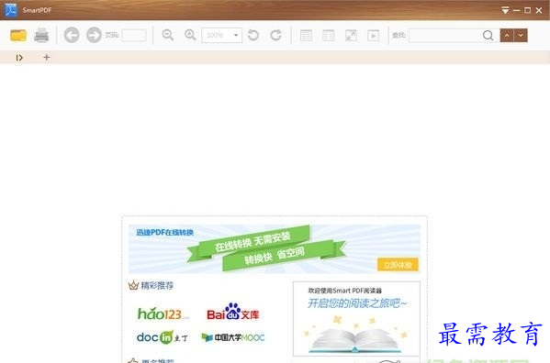Go to next page with right arrow

(94, 35)
